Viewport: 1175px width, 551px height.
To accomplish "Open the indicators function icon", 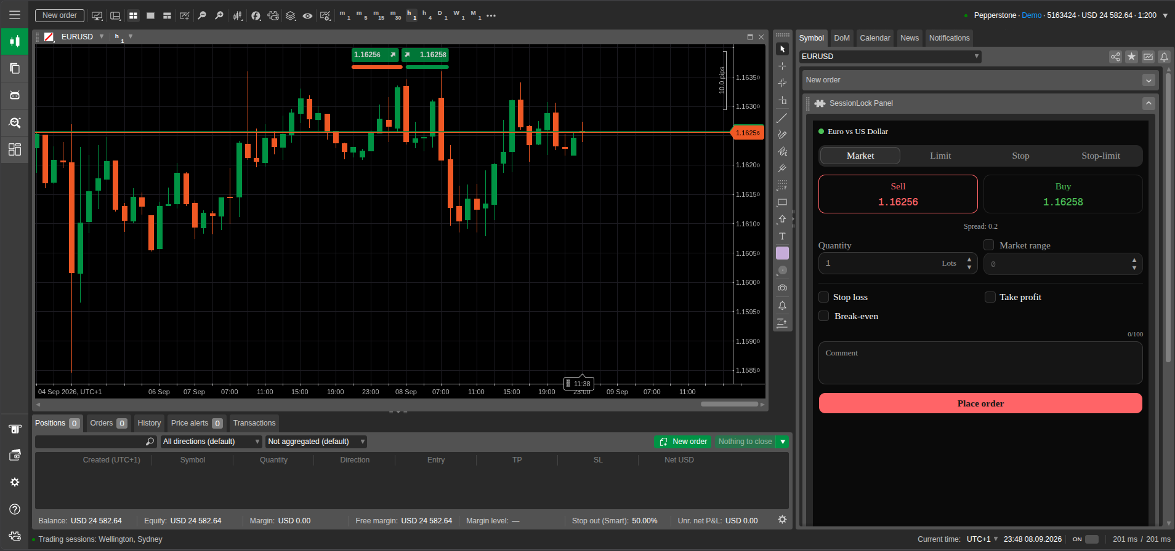I will click(x=256, y=15).
